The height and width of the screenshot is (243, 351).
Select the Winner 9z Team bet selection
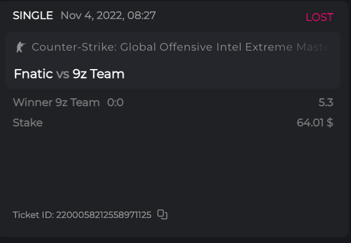point(56,102)
